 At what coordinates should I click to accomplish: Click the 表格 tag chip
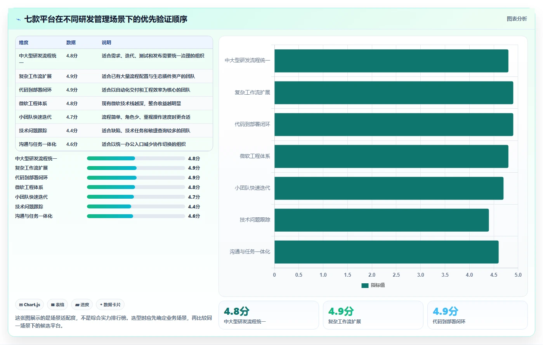pos(57,305)
